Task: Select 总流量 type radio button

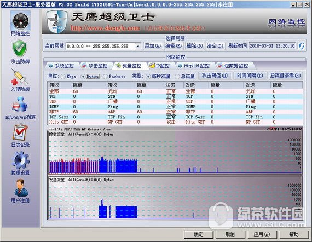Action: coord(177,77)
